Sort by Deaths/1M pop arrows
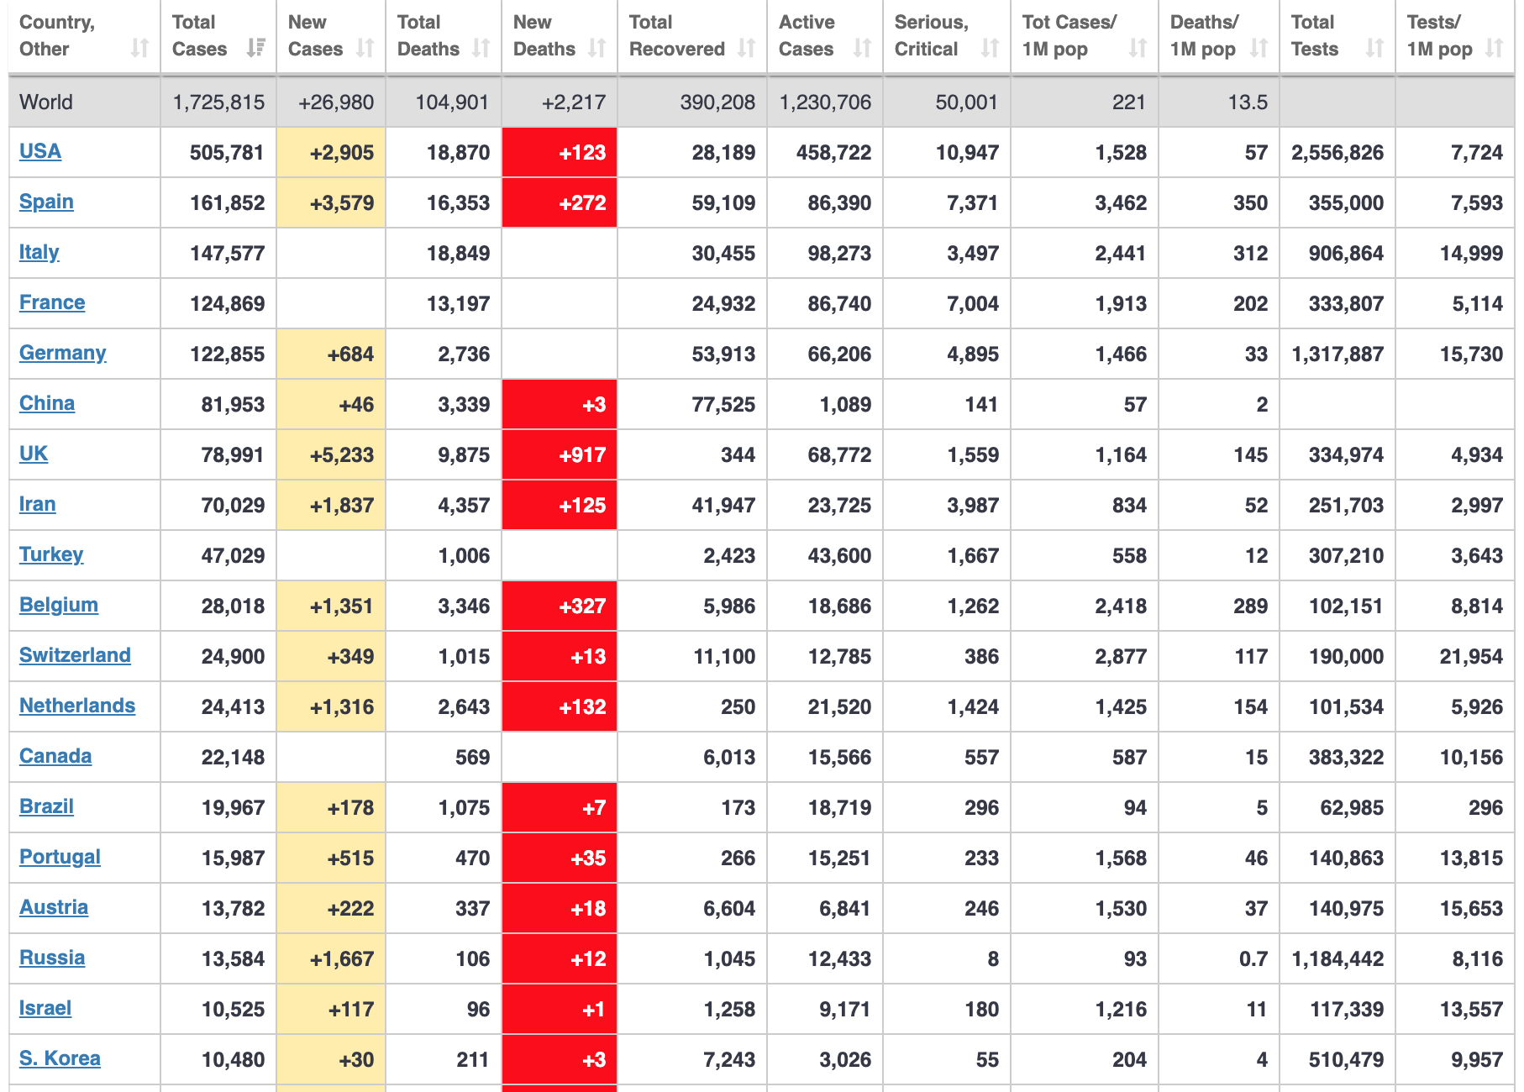Screen dimensions: 1524x1092 point(1259,49)
